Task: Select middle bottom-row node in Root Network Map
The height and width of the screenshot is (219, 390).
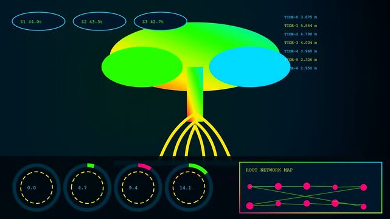Action: pos(307,203)
